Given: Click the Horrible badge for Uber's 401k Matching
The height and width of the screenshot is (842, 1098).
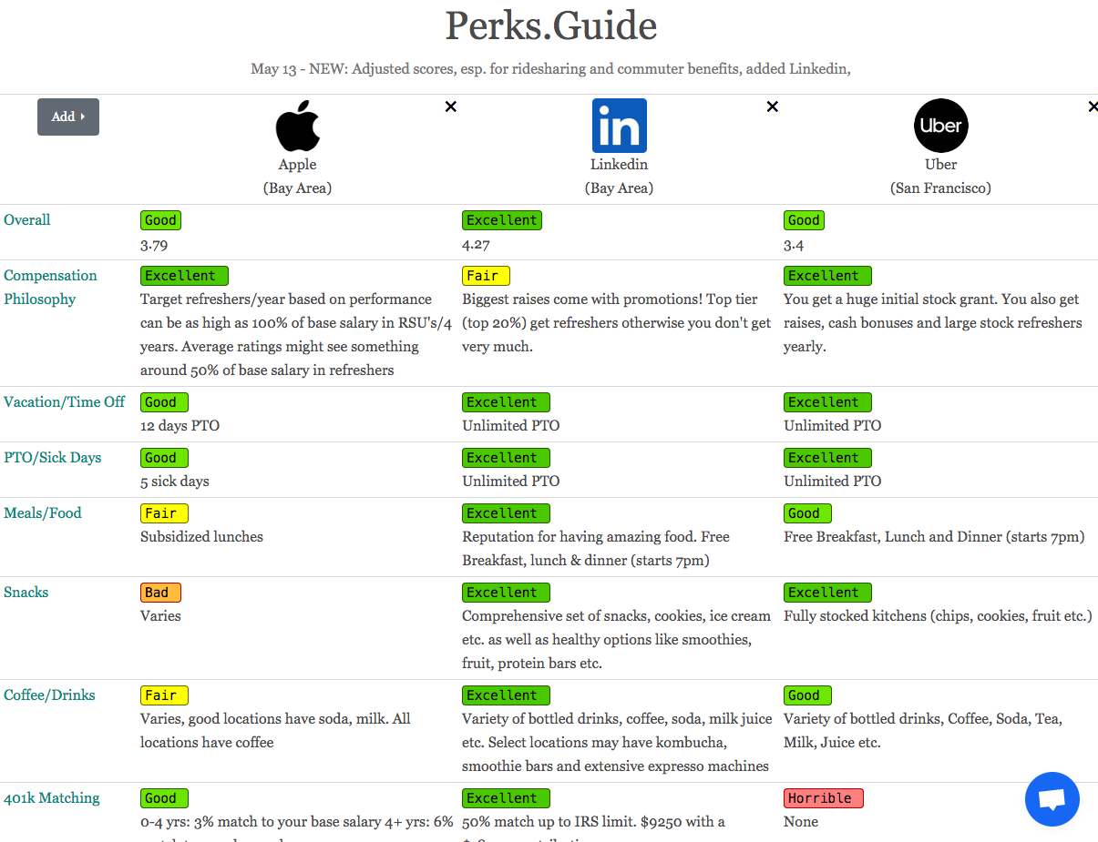Looking at the screenshot, I should click(x=823, y=797).
